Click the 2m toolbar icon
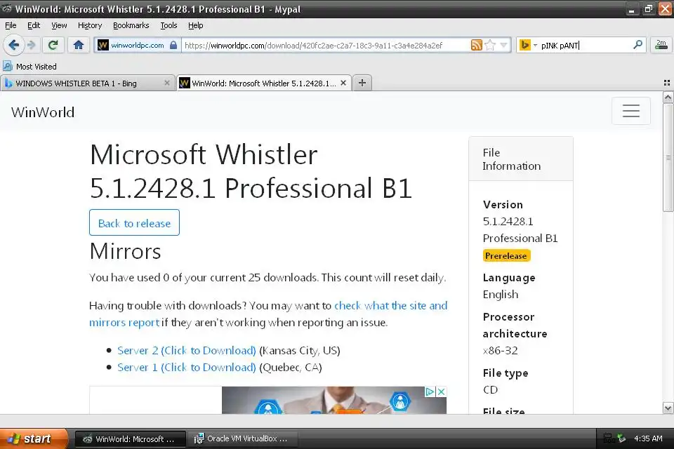674x449 pixels. pos(661,45)
